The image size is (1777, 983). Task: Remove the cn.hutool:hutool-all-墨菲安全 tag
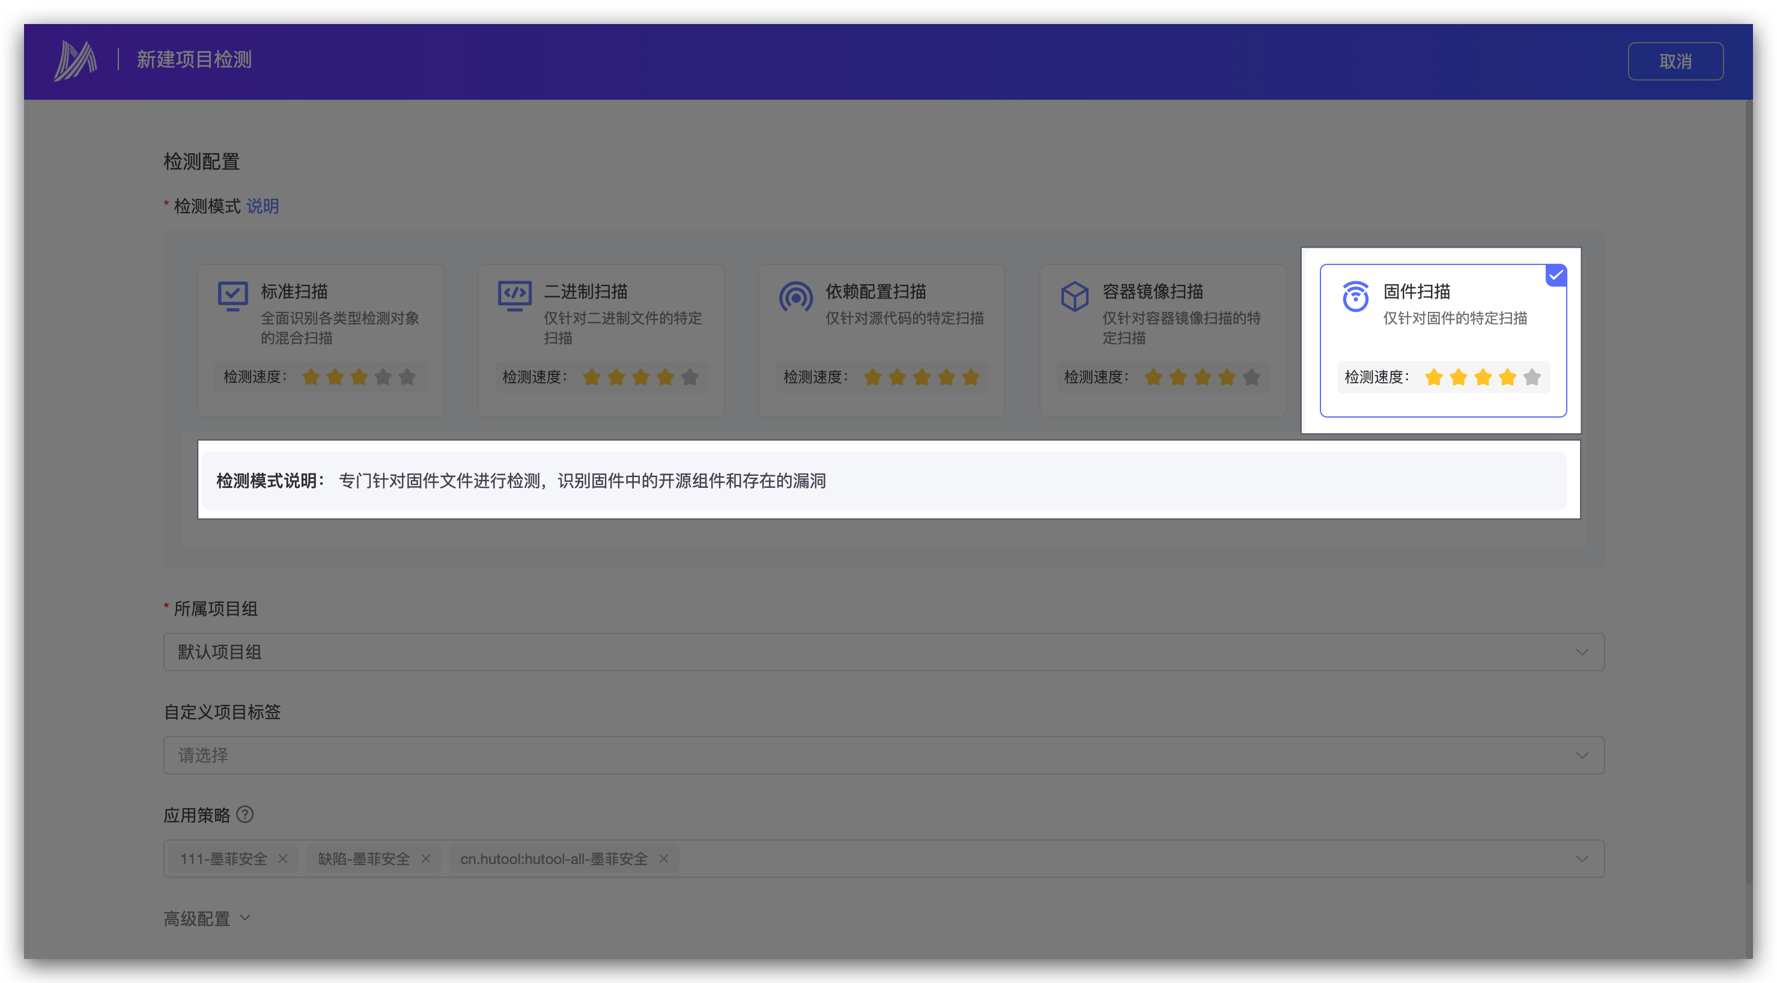pyautogui.click(x=664, y=859)
